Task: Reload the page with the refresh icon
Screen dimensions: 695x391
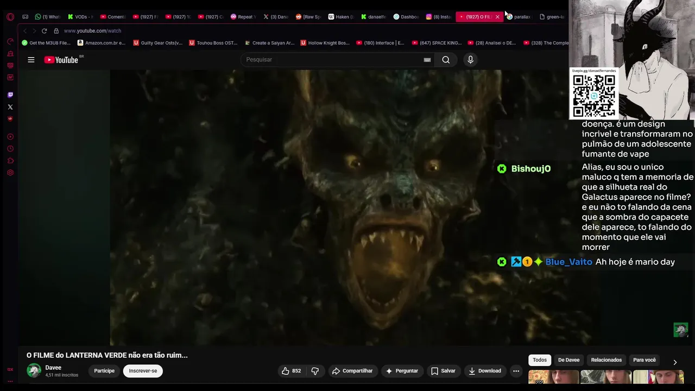Action: point(45,31)
